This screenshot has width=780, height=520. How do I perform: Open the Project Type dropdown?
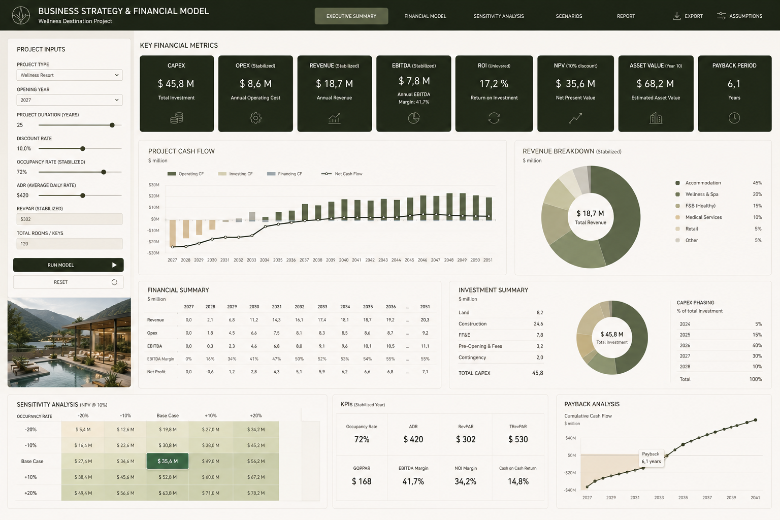(x=70, y=75)
